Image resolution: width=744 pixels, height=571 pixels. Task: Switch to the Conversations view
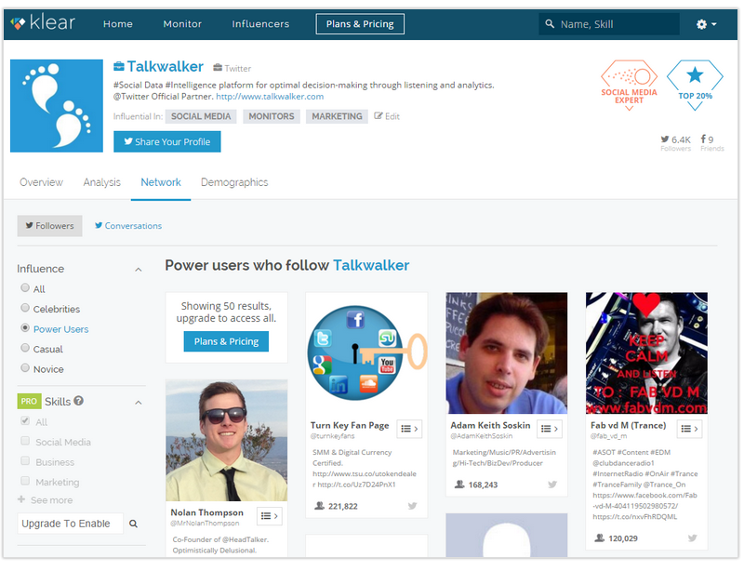(128, 225)
